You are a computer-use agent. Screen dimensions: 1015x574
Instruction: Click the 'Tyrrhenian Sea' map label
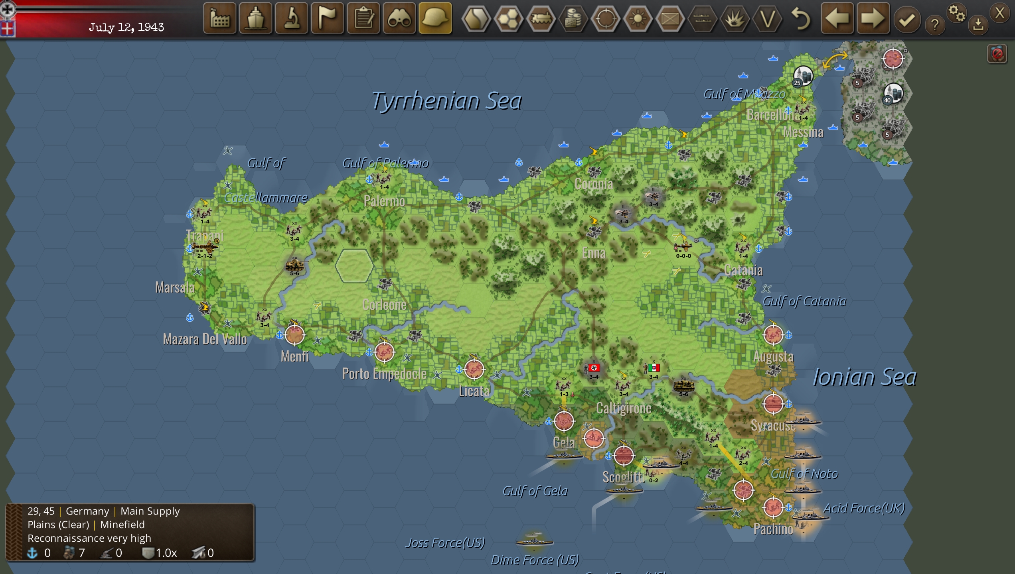click(446, 100)
